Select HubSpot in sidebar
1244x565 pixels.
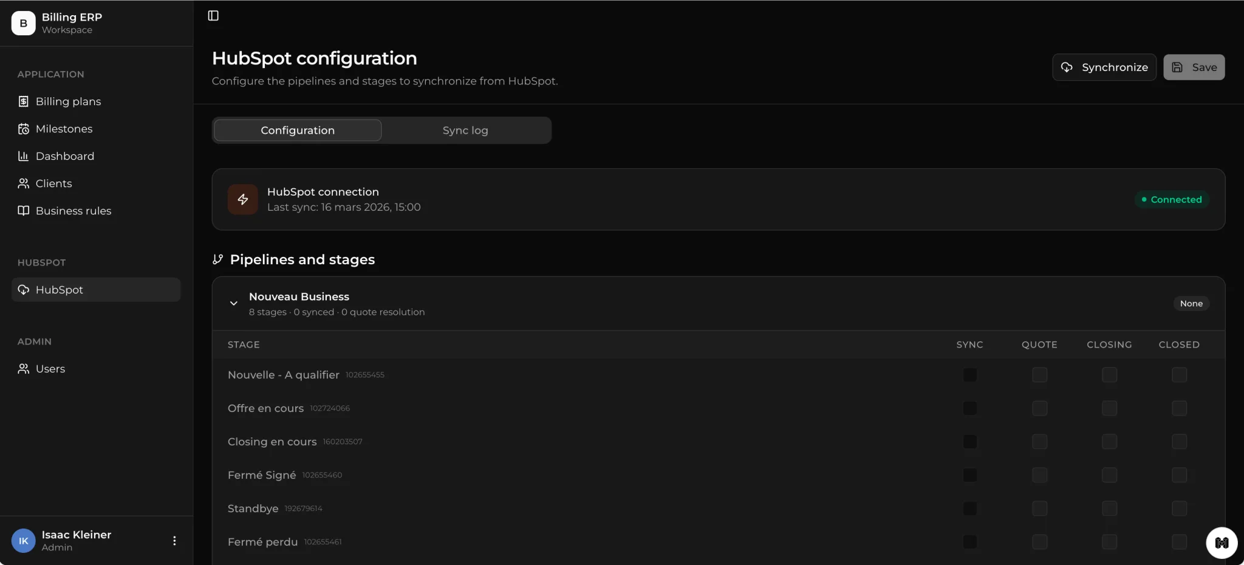pyautogui.click(x=96, y=290)
